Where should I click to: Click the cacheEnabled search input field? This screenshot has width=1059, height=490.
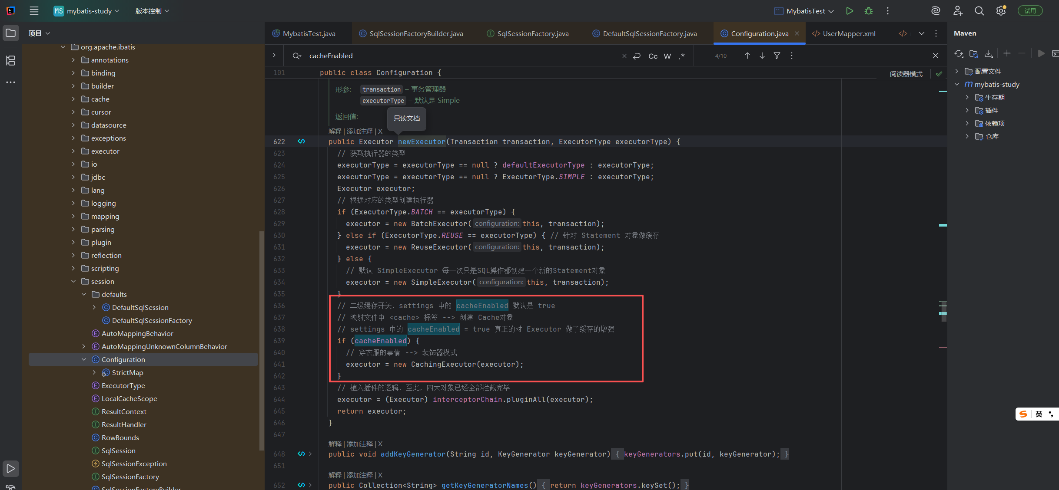[463, 56]
